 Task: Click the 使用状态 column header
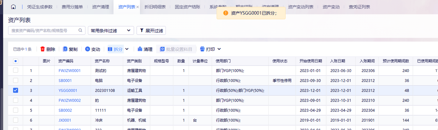click(282, 61)
